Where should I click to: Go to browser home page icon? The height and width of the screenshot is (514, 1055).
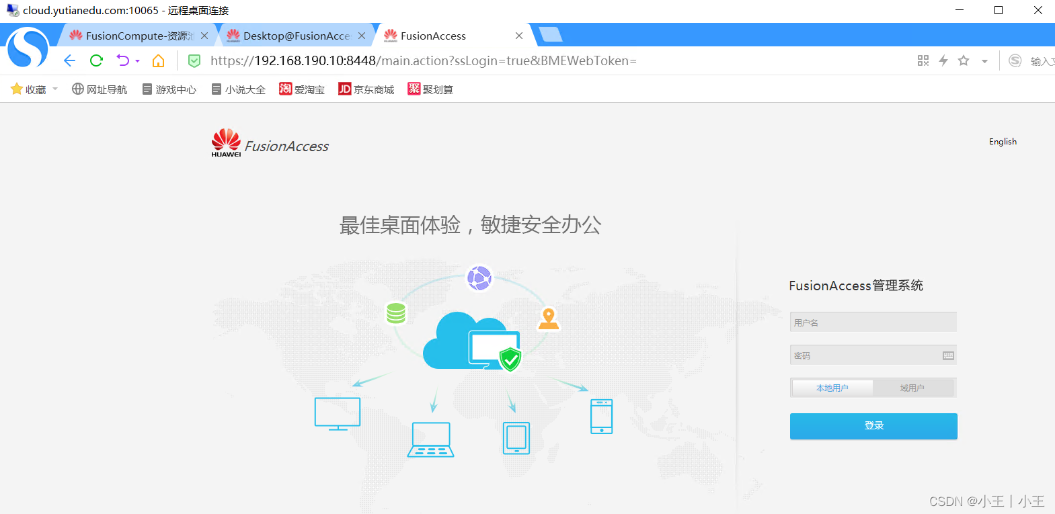pos(159,61)
